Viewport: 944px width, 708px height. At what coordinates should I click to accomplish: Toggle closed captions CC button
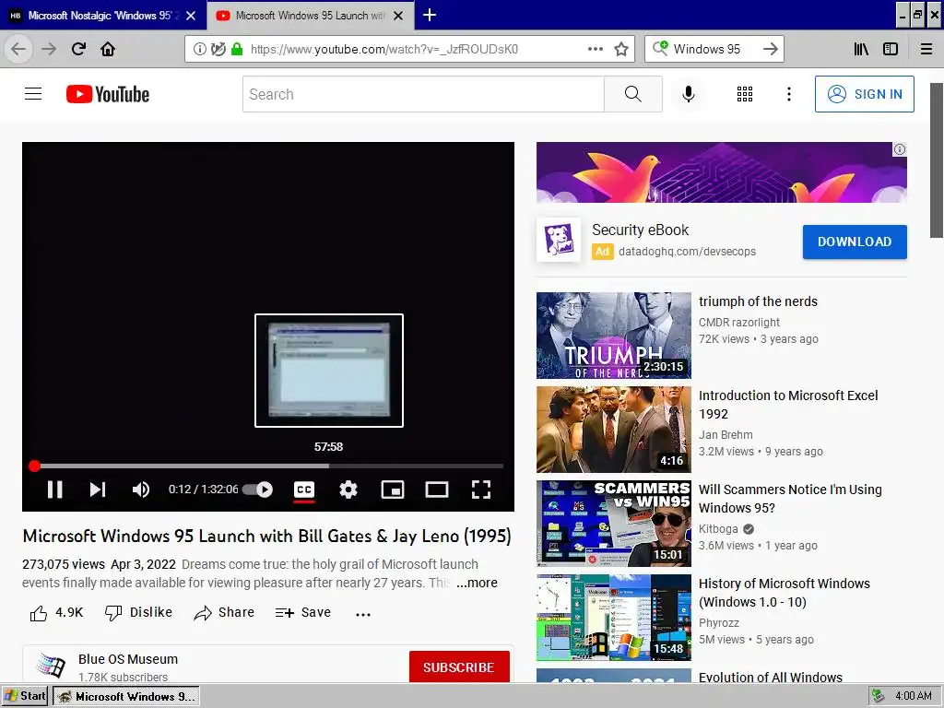pos(304,490)
